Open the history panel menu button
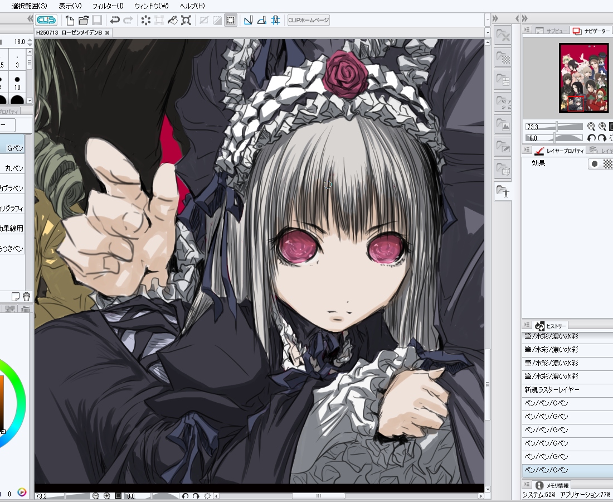The width and height of the screenshot is (613, 502). pos(527,325)
